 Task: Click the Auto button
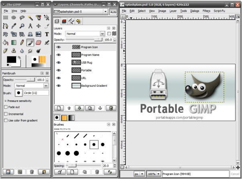113,12
